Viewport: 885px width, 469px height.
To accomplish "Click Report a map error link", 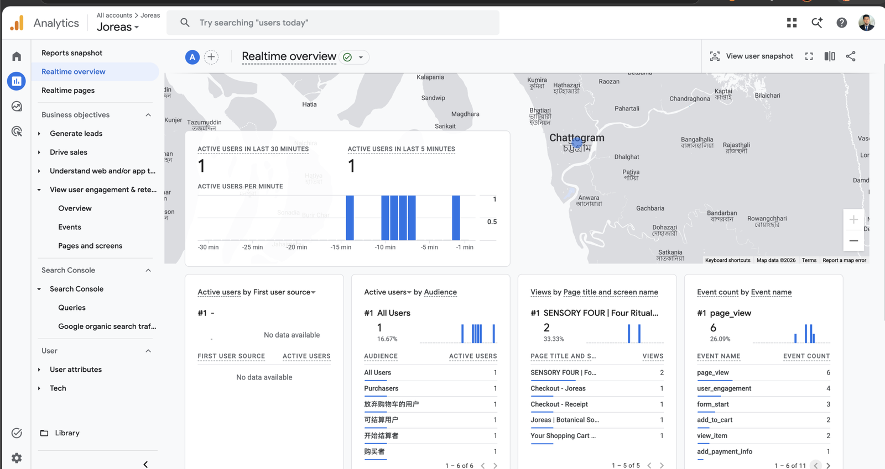I will click(844, 260).
